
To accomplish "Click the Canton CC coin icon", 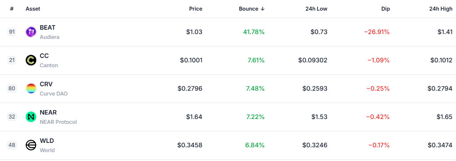I will [31, 60].
